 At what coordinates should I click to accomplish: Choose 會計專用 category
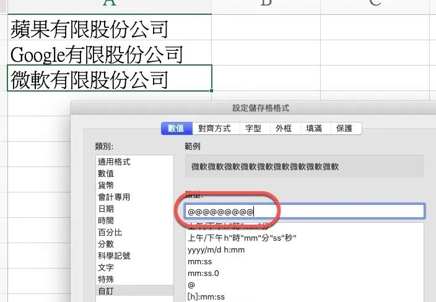(x=134, y=197)
